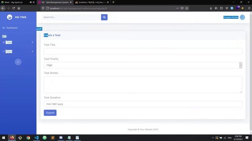
Task: Open the Firefox hamburger menu
Action: pos(249,8)
